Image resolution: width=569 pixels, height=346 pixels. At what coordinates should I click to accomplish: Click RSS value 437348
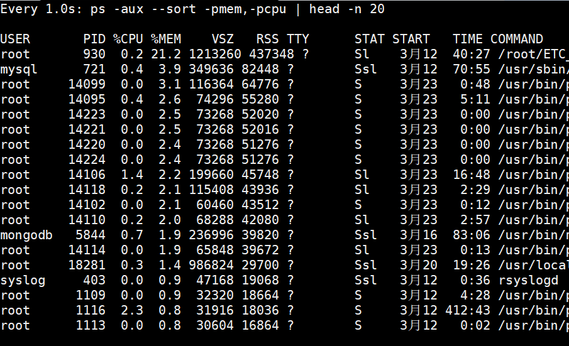pyautogui.click(x=272, y=55)
